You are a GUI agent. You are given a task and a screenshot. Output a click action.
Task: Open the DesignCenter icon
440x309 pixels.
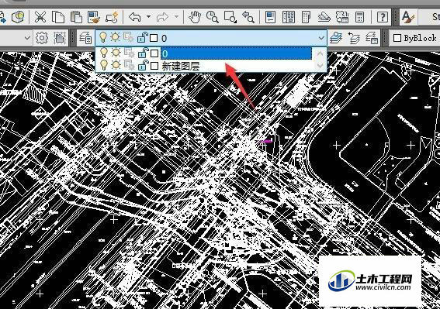point(289,17)
